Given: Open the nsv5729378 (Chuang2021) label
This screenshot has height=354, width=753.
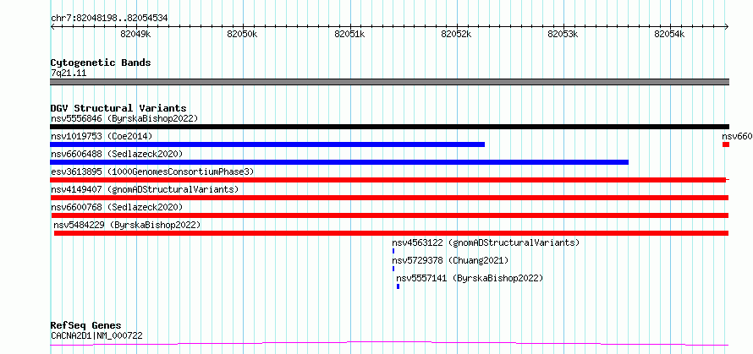Looking at the screenshot, I should (450, 260).
